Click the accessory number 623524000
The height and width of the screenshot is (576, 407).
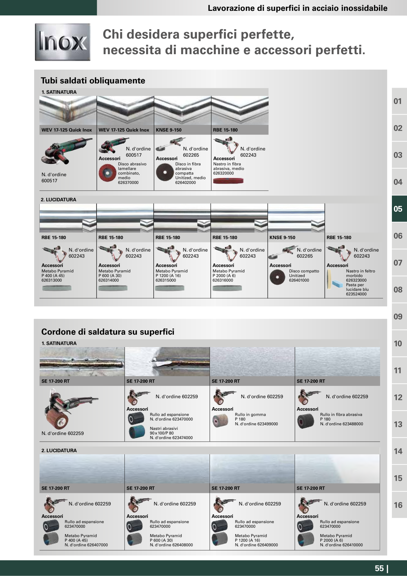pyautogui.click(x=356, y=294)
